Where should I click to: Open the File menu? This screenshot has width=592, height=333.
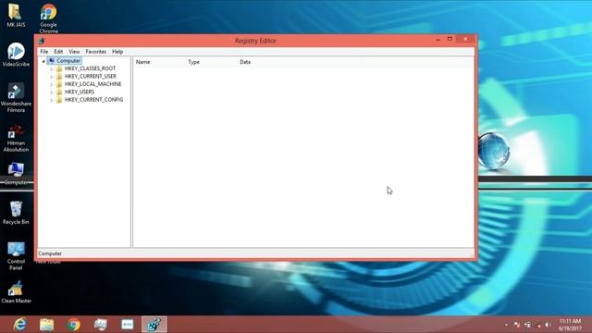pyautogui.click(x=44, y=52)
